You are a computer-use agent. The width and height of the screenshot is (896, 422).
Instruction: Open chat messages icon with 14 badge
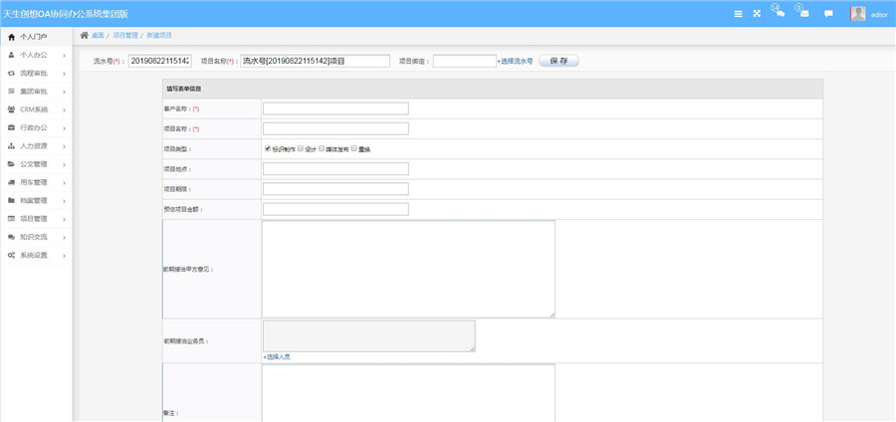779,13
